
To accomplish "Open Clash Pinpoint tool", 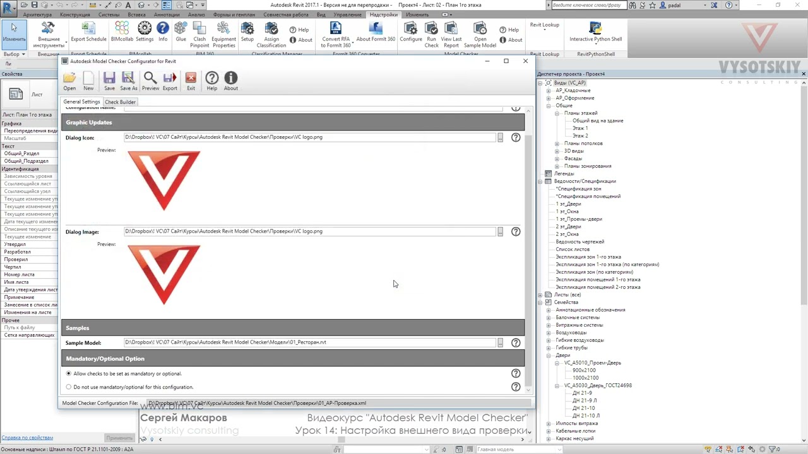I will tap(200, 35).
